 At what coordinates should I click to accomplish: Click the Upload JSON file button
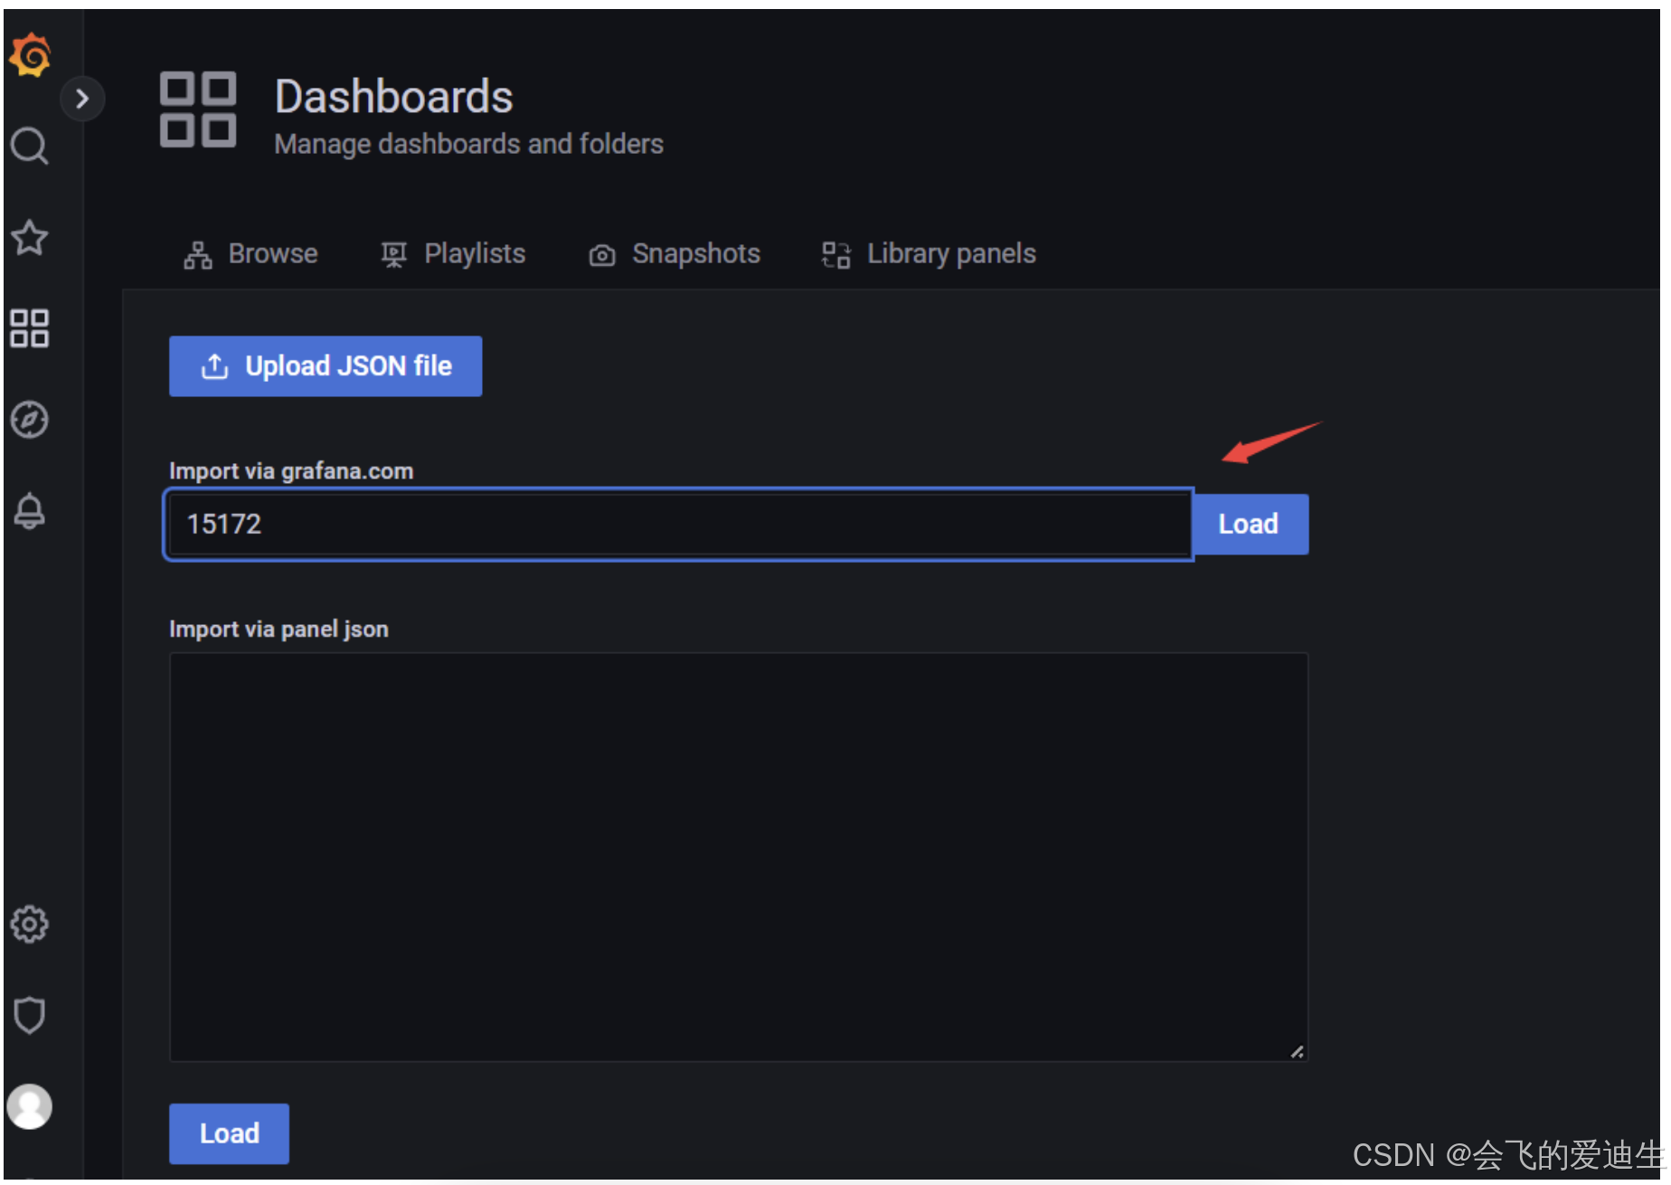(326, 366)
